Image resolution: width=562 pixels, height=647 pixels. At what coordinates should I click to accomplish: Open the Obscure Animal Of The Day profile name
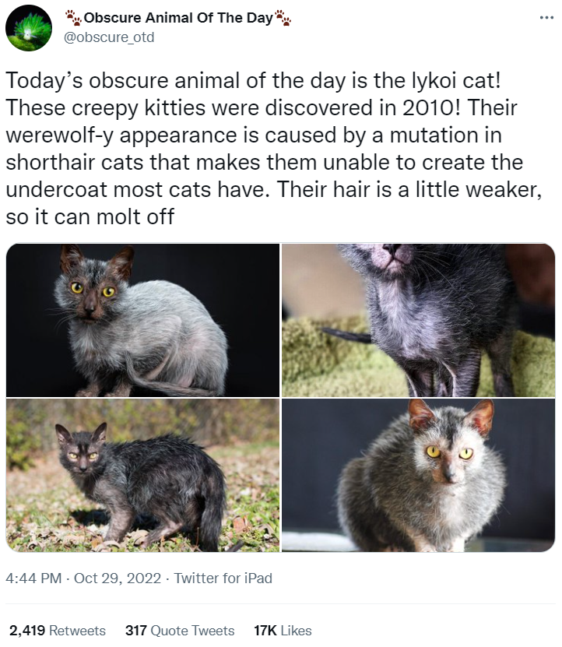coord(178,18)
